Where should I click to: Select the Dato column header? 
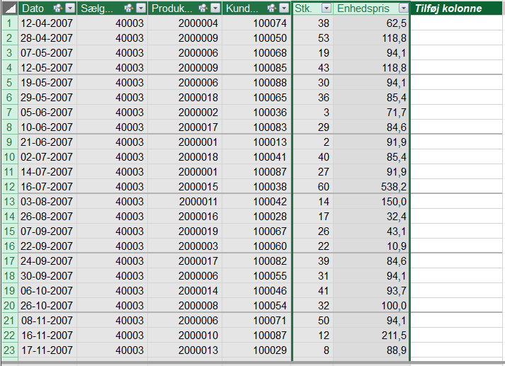(x=47, y=8)
